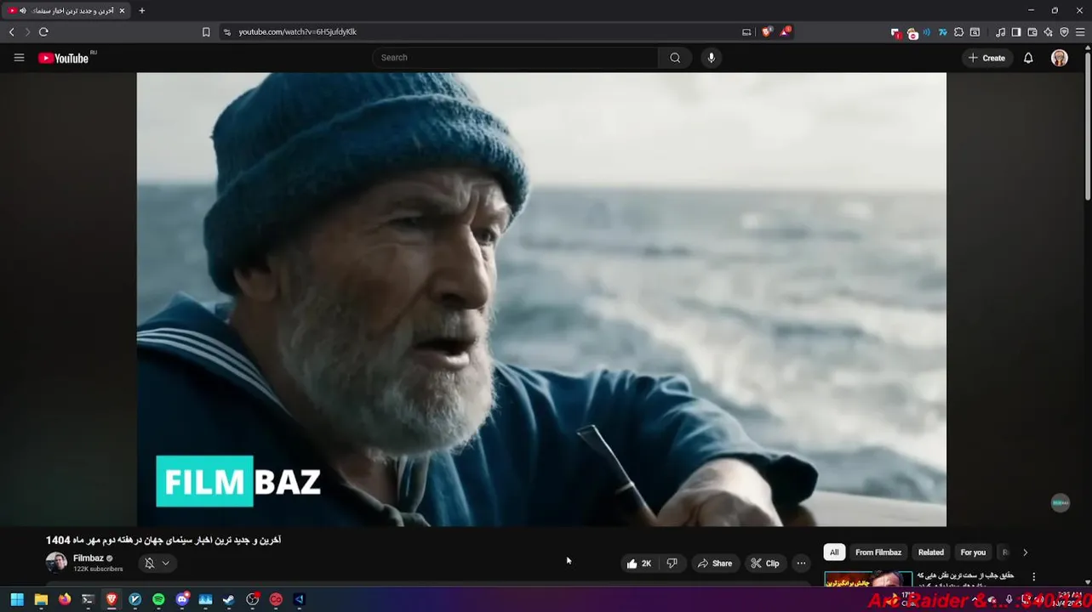Open a new browser tab
This screenshot has width=1092, height=612.
pyautogui.click(x=141, y=11)
